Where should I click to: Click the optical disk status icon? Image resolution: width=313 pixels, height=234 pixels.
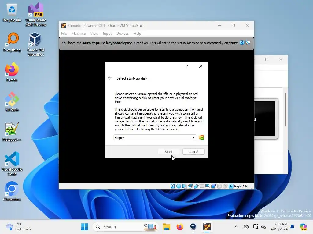click(x=179, y=186)
